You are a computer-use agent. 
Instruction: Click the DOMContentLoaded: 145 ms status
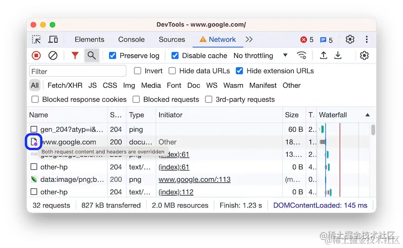(320, 205)
